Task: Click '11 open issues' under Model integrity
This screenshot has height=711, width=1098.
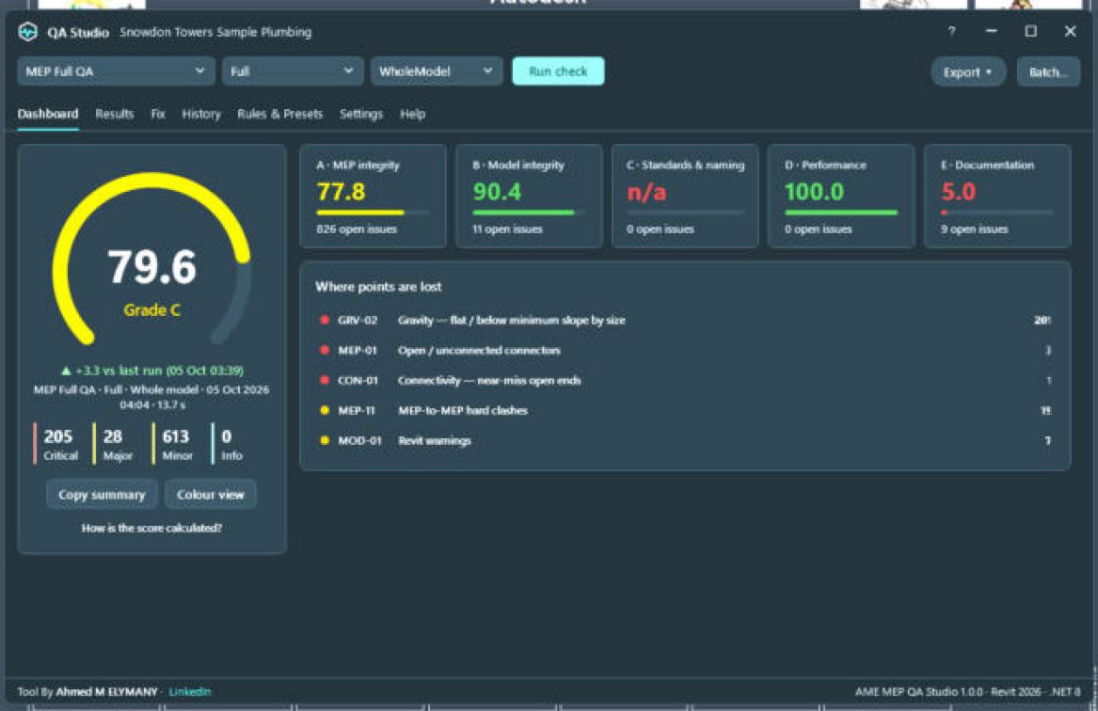Action: coord(508,229)
